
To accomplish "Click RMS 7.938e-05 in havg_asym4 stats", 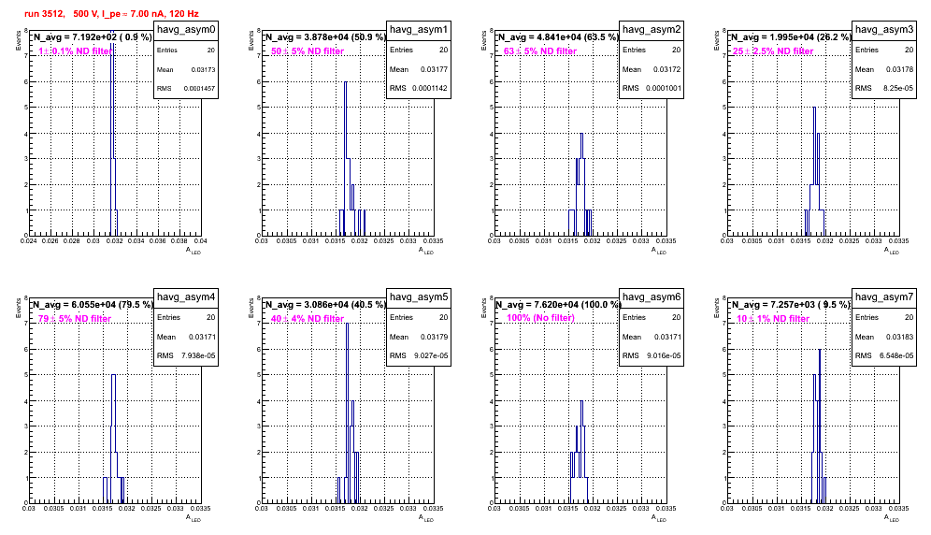I will 186,356.
